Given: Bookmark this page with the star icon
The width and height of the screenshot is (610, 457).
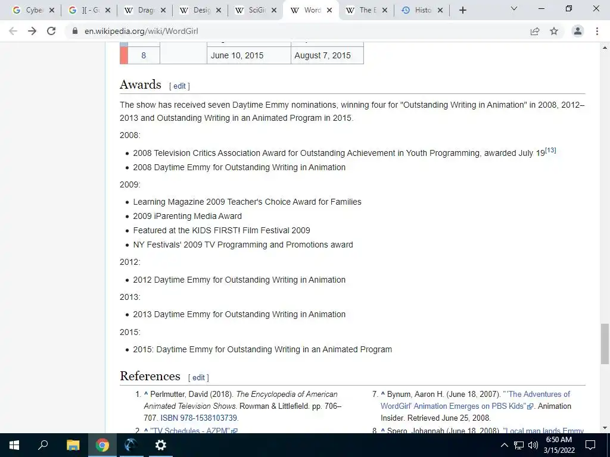Looking at the screenshot, I should click(x=554, y=31).
